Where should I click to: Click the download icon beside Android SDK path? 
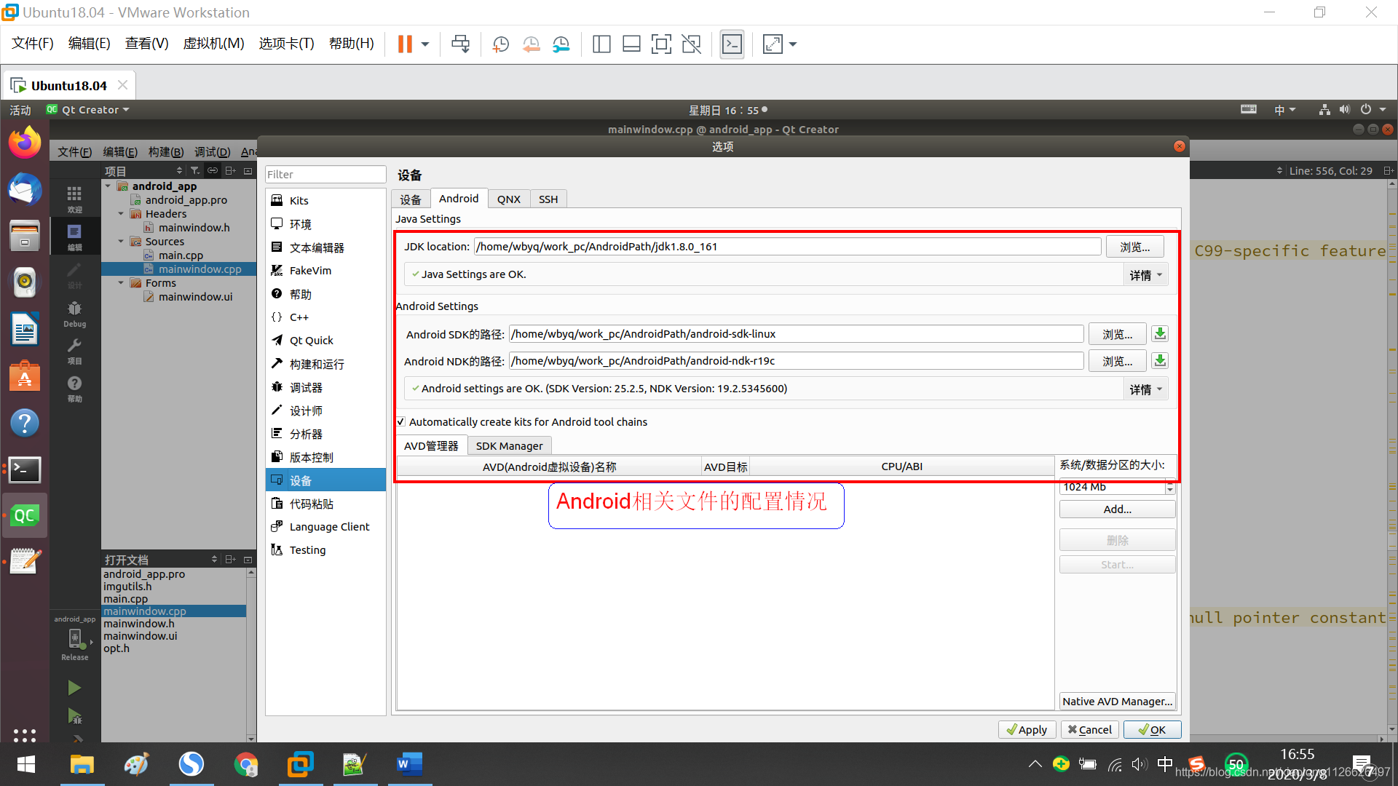coord(1159,333)
